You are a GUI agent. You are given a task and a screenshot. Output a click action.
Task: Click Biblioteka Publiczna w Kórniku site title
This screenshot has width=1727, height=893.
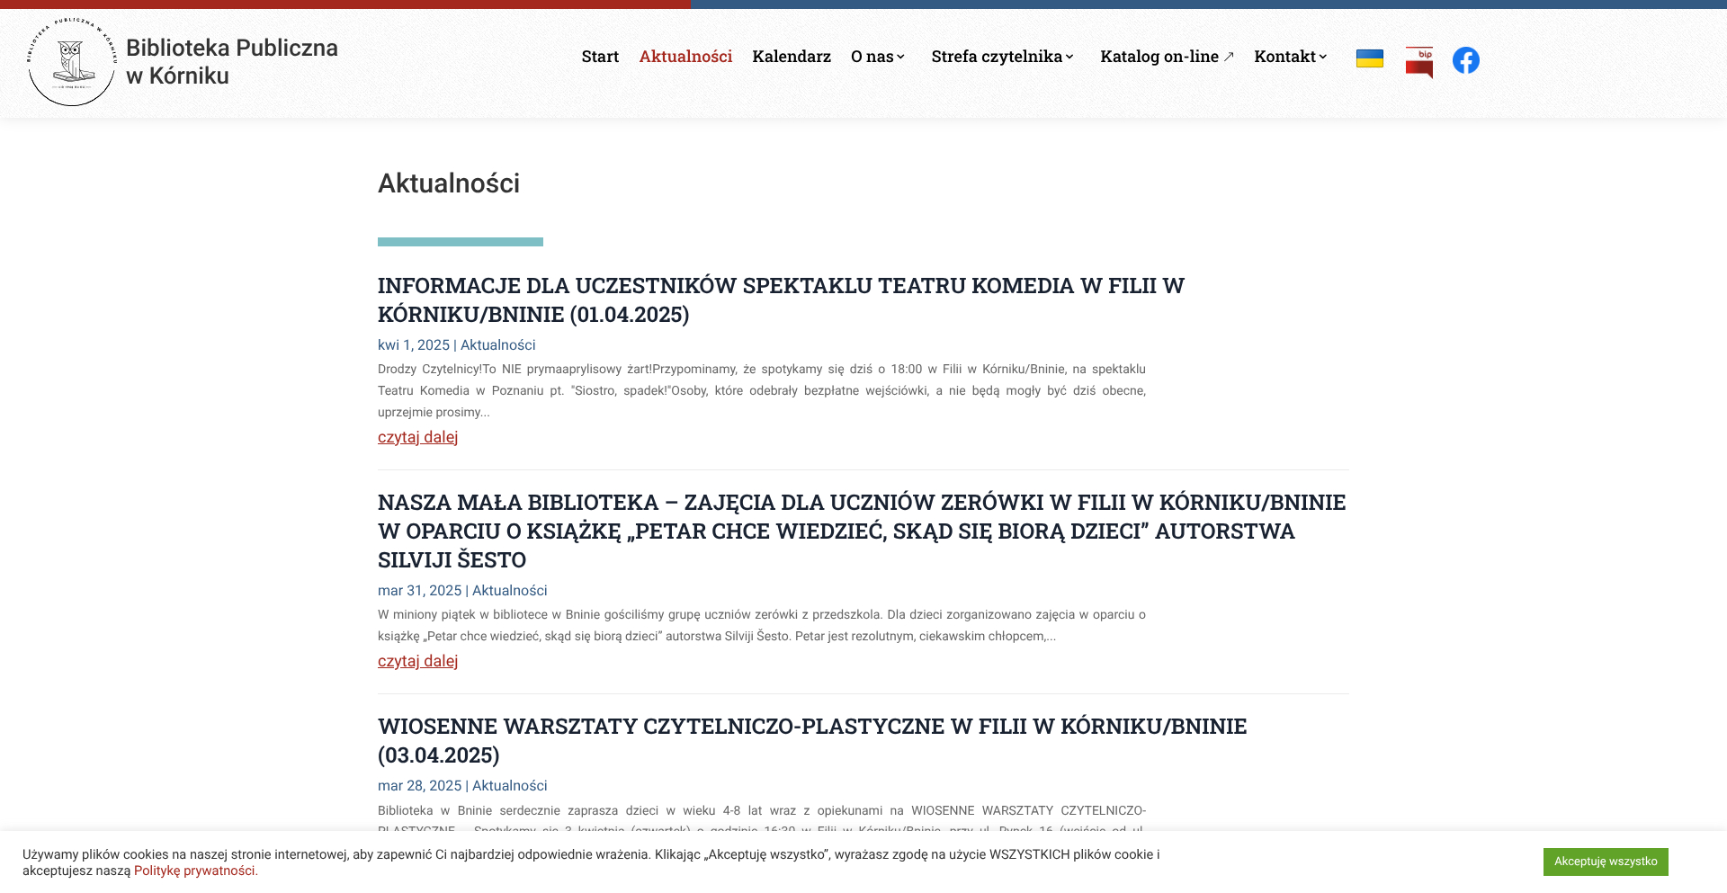pos(232,61)
